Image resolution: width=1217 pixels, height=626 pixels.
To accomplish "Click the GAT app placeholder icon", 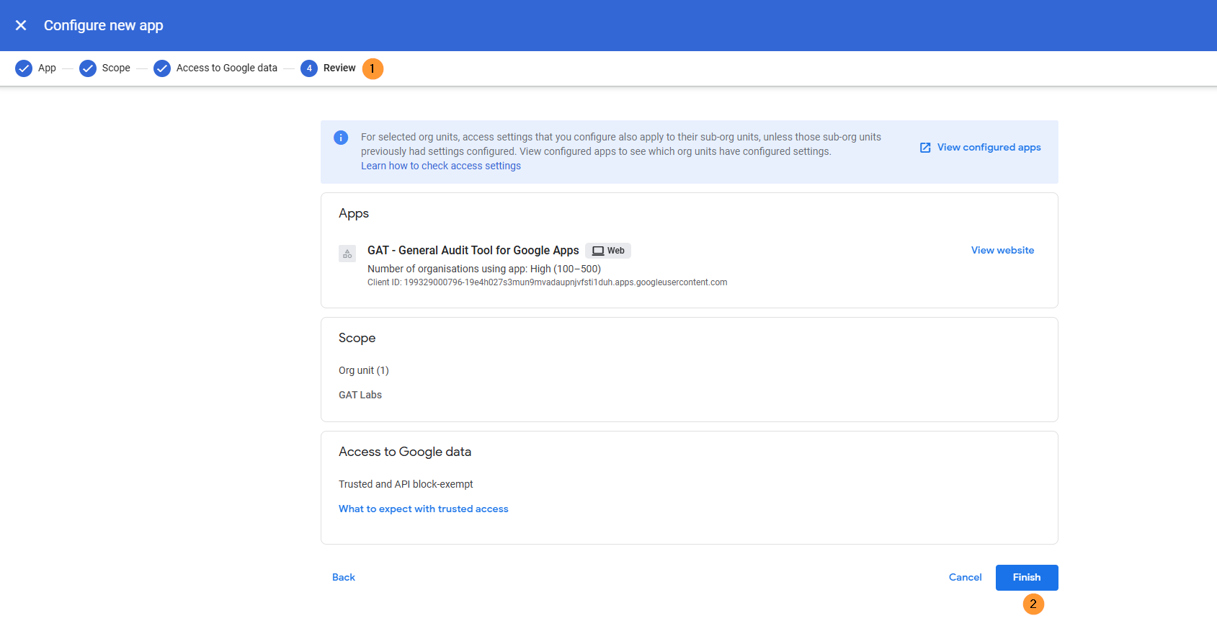I will (x=347, y=254).
